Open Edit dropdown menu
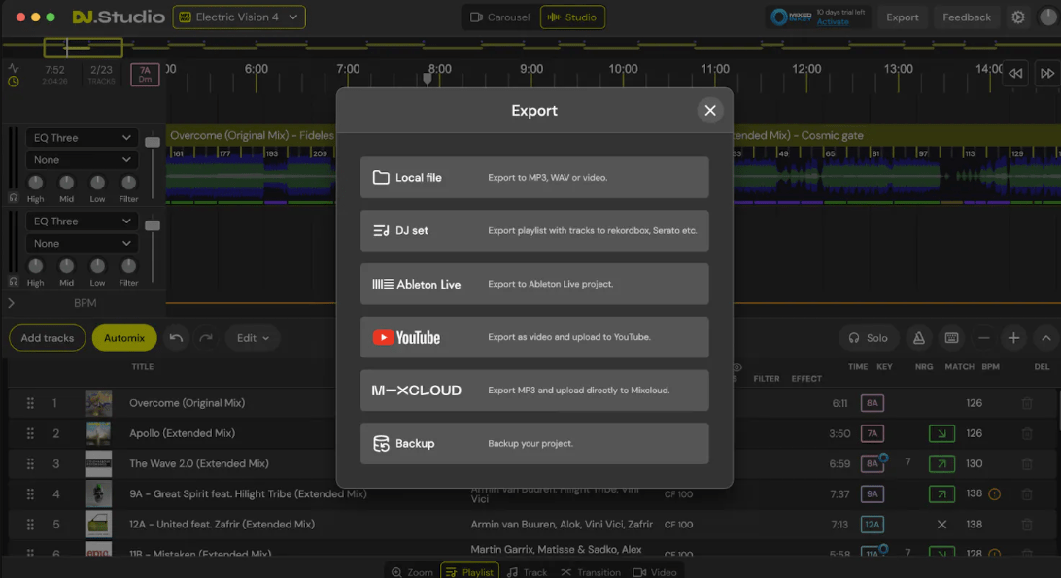Screen dimensions: 1061x578 click(x=253, y=338)
